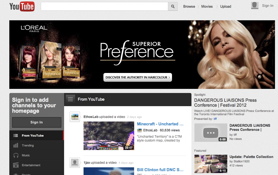Click EthosLab channel avatar in feed

(75, 117)
